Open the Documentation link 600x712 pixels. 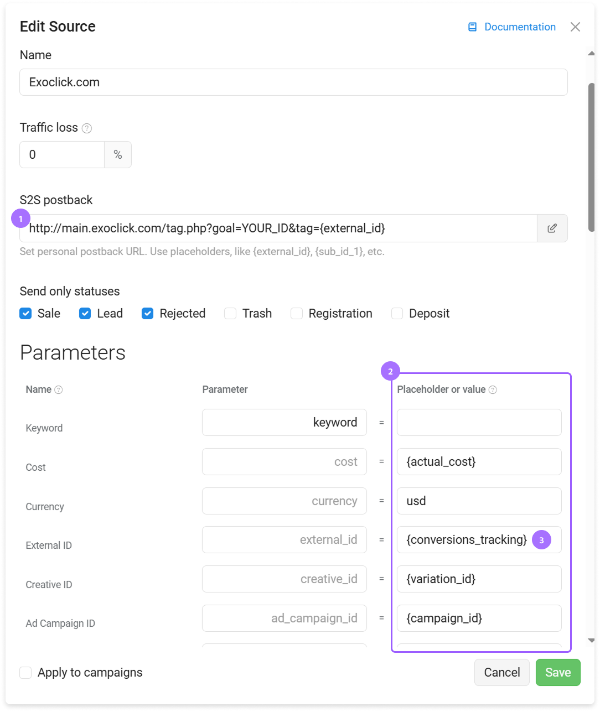(x=520, y=27)
